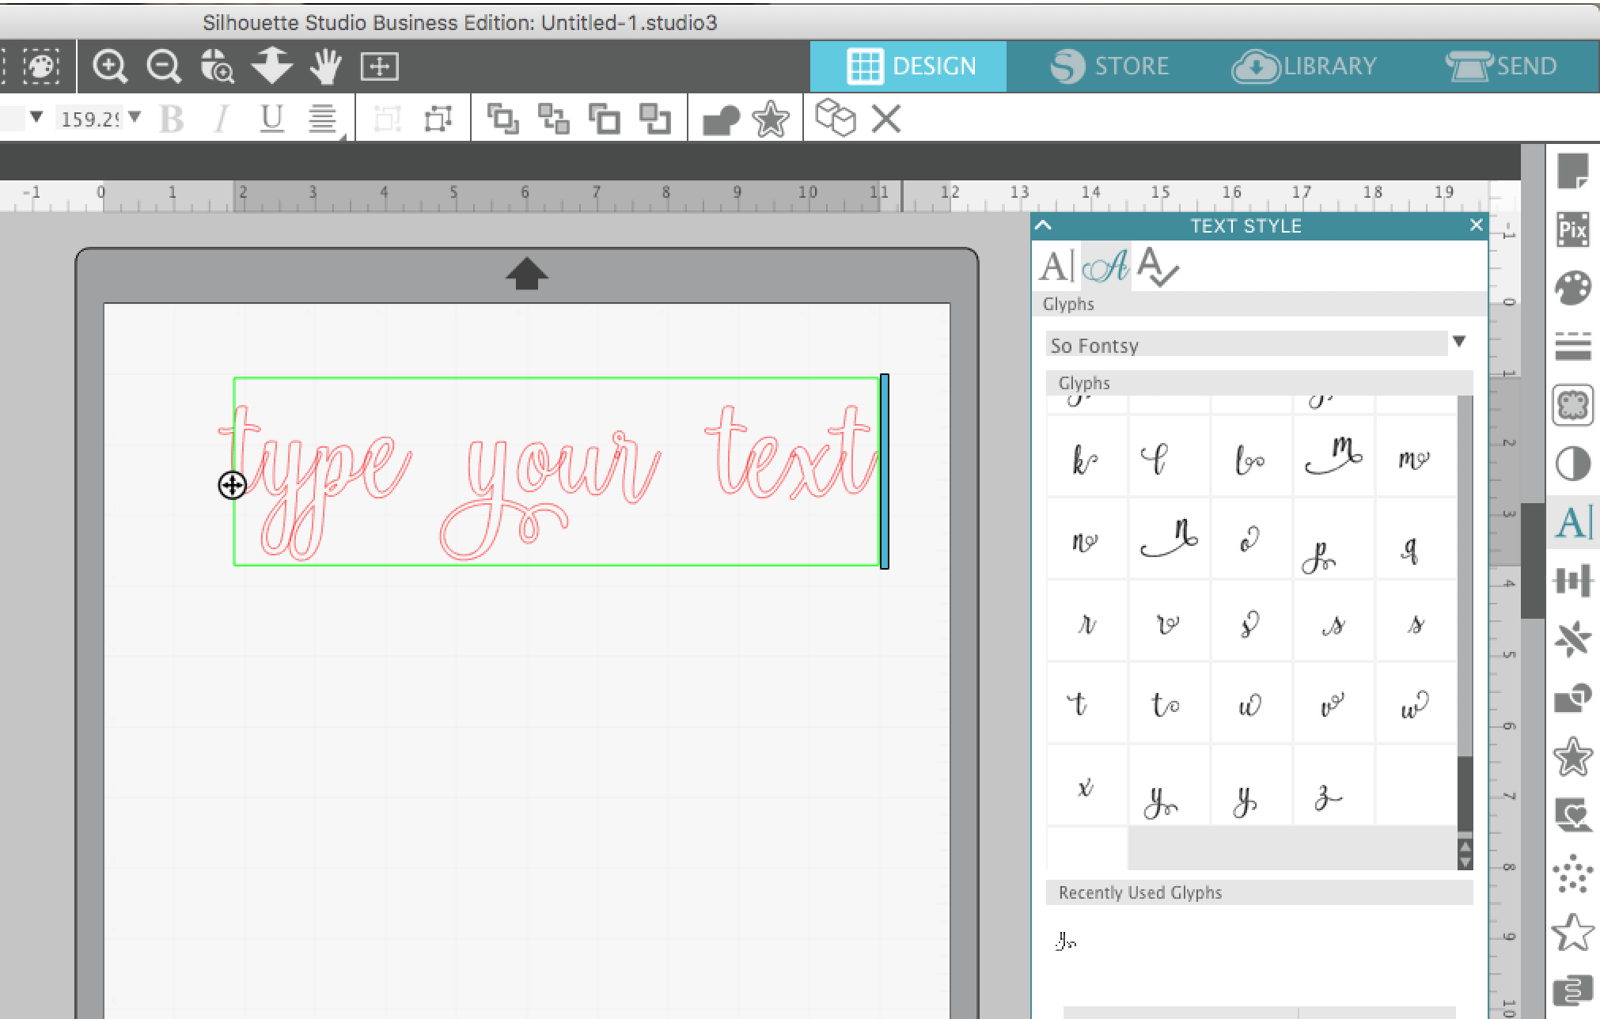Open the Pix Scan panel
1600x1019 pixels.
1572,230
